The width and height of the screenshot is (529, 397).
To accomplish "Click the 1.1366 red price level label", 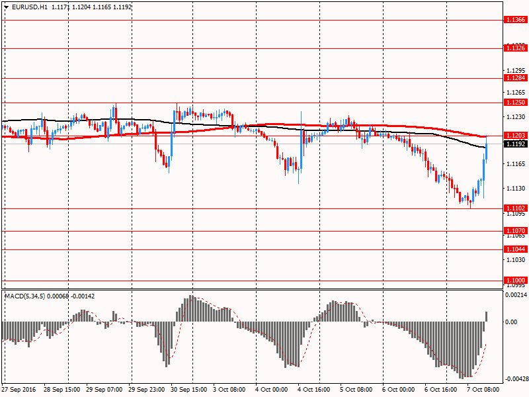I will (515, 20).
